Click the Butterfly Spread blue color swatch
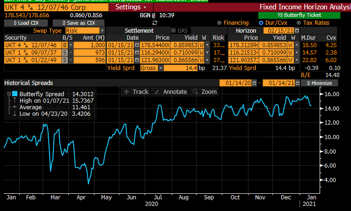The image size is (351, 211). 15,93
